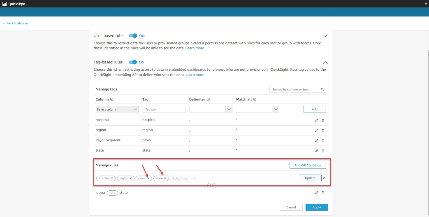
Task: Collapse the Tag-based rules section
Action: click(x=325, y=62)
